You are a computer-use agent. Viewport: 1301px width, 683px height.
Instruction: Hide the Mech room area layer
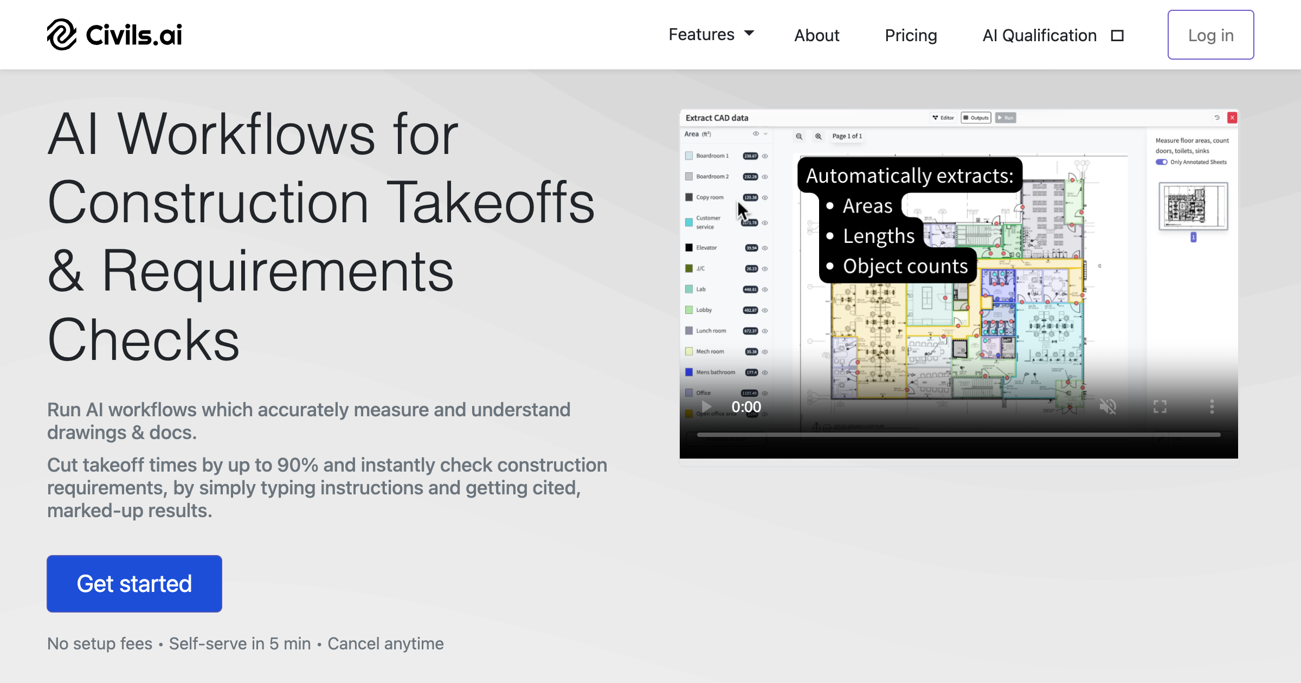765,352
